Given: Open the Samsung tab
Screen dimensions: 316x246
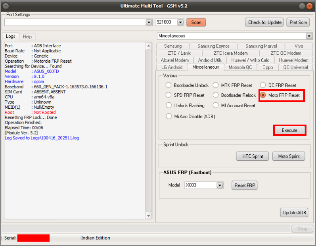Looking at the screenshot, I should coord(173,46).
